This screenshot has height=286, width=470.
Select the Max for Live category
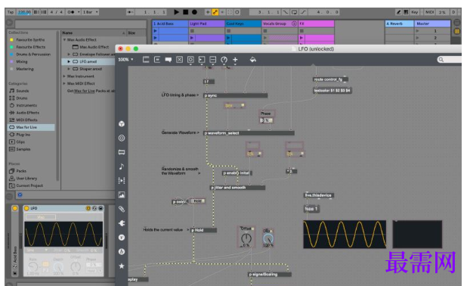click(x=31, y=127)
